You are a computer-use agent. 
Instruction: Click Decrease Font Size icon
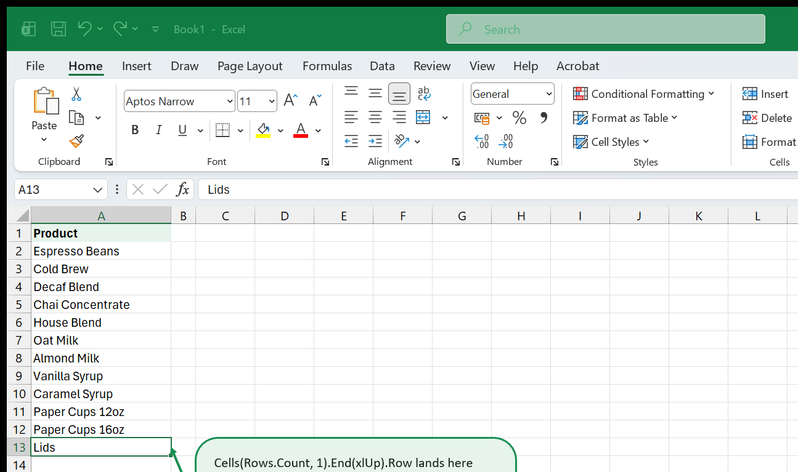coord(316,101)
